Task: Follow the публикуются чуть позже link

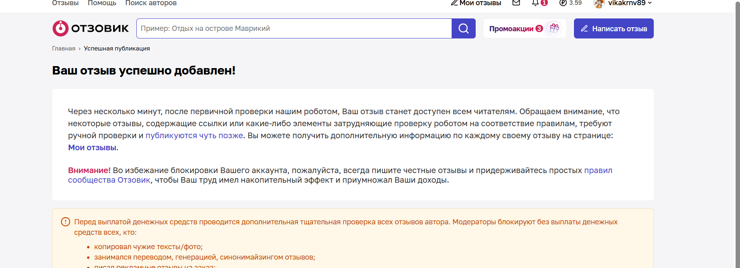Action: click(x=194, y=135)
